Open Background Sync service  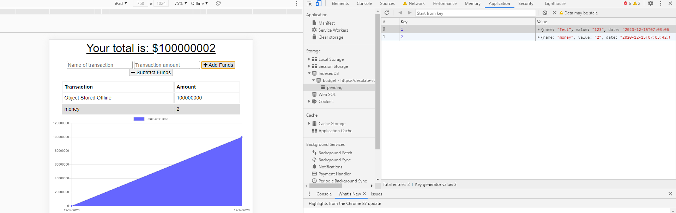click(x=334, y=160)
